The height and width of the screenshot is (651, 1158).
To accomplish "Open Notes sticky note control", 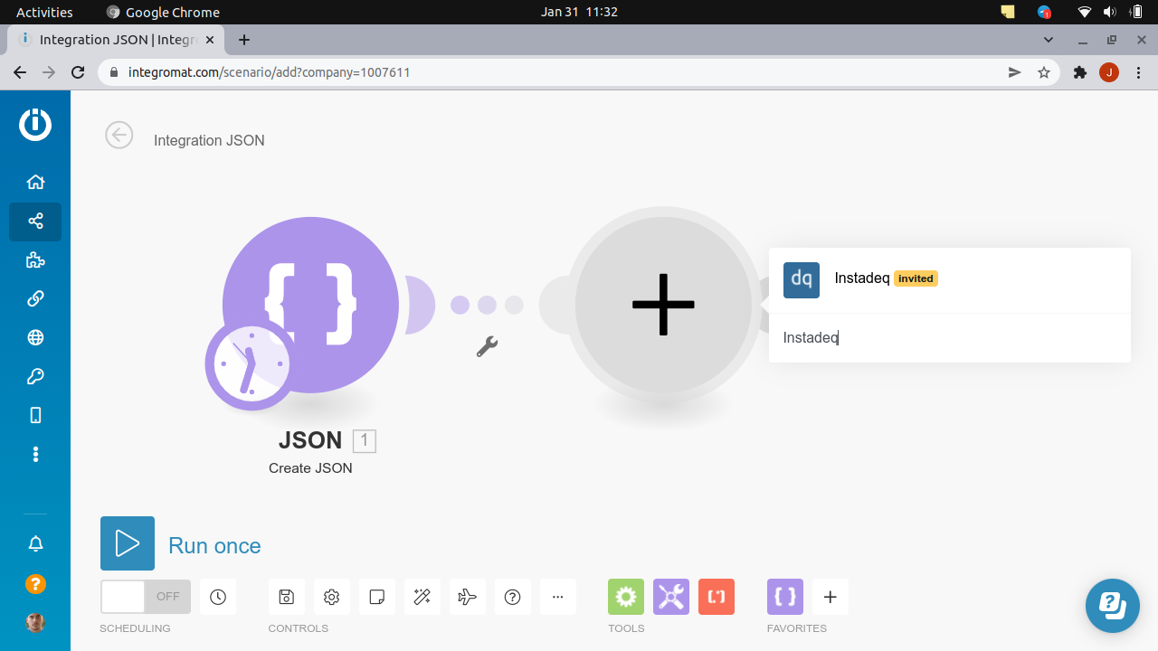I will pos(377,597).
